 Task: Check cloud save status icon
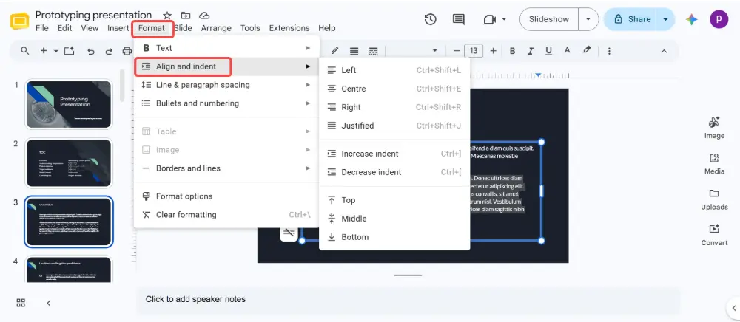(204, 16)
